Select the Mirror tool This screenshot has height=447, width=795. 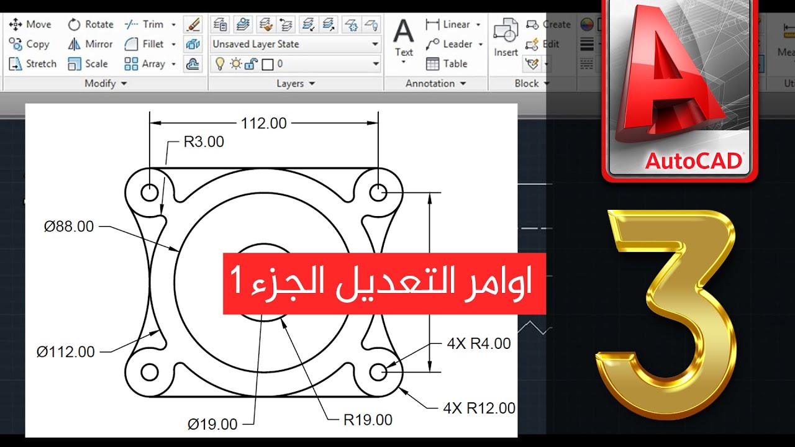tap(91, 44)
